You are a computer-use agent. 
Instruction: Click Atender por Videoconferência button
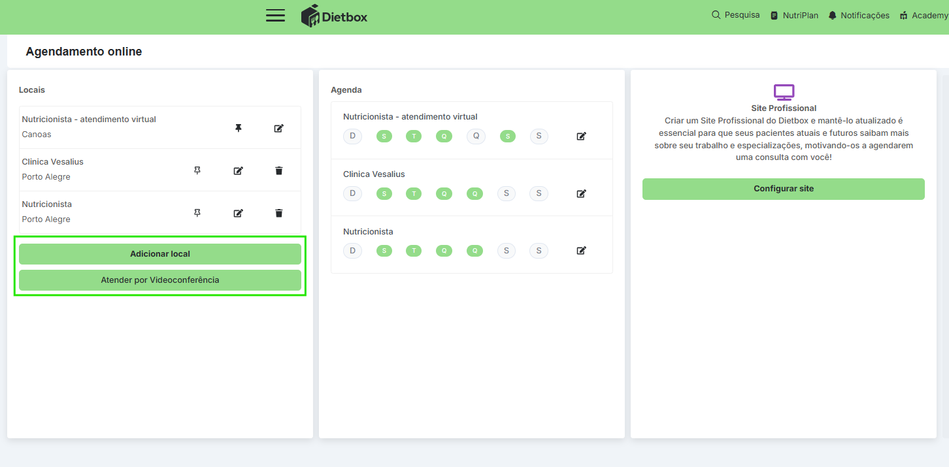pyautogui.click(x=160, y=280)
